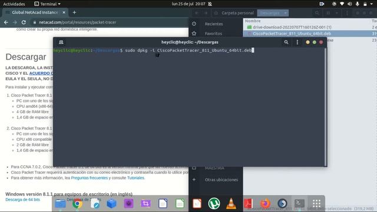Open view options dropdown in file manager
Image resolution: width=377 pixels, height=212 pixels.
click(x=337, y=13)
